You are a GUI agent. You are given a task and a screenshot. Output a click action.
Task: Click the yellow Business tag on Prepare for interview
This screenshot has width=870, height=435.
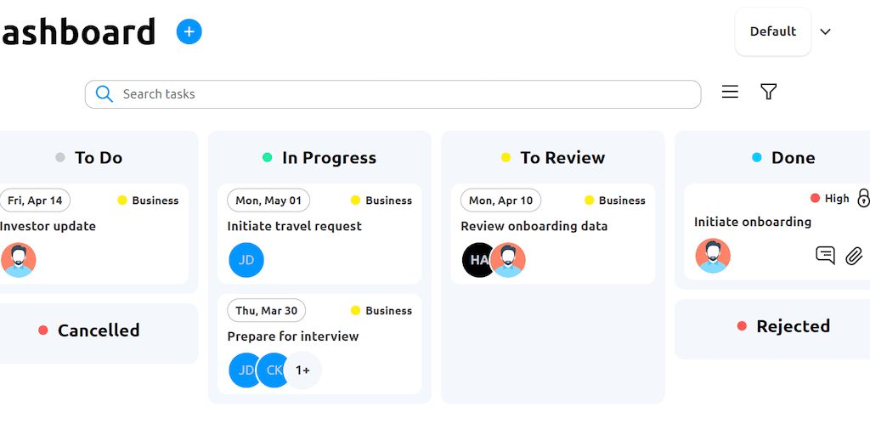381,311
